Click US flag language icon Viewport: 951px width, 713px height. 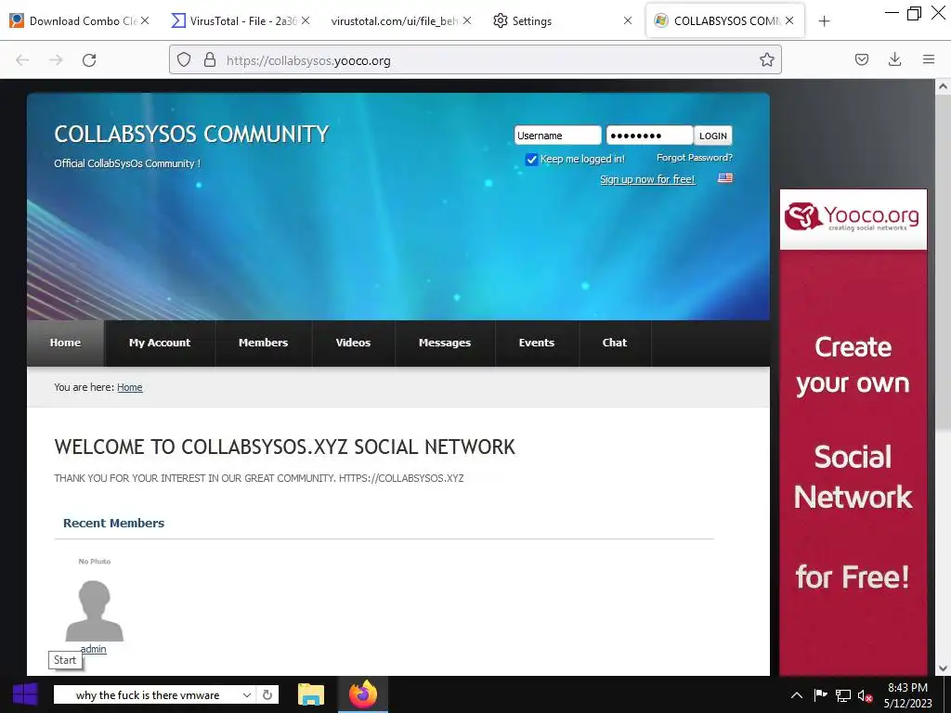(x=725, y=177)
